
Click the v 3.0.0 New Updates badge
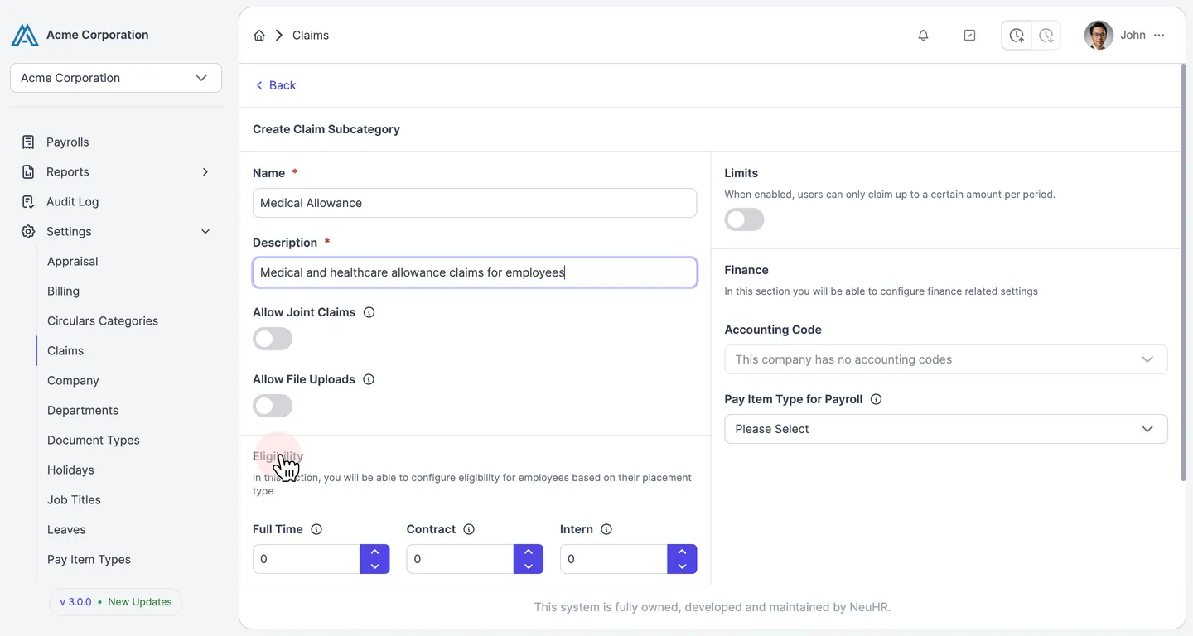[116, 602]
